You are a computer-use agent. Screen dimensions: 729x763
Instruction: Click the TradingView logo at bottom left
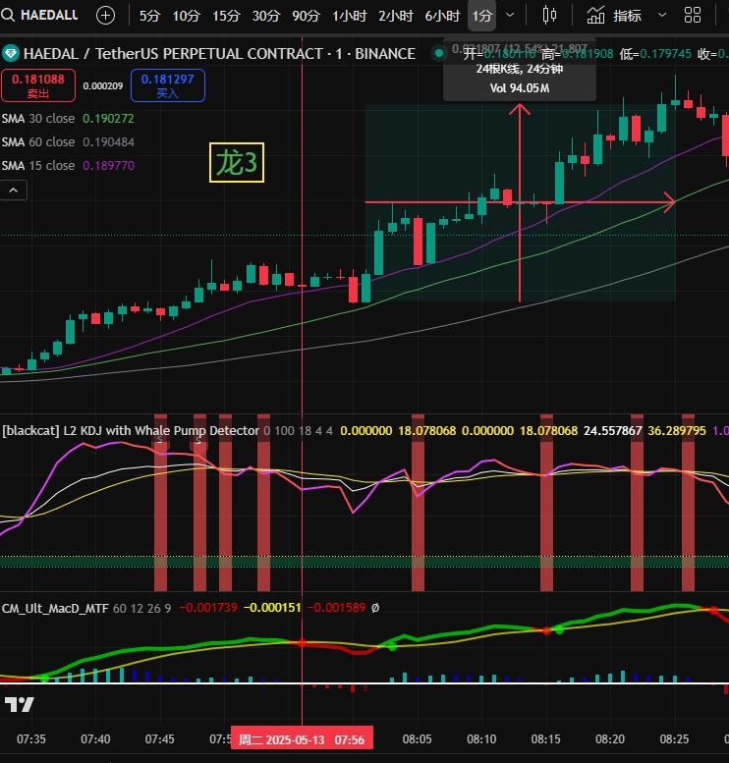tap(20, 704)
